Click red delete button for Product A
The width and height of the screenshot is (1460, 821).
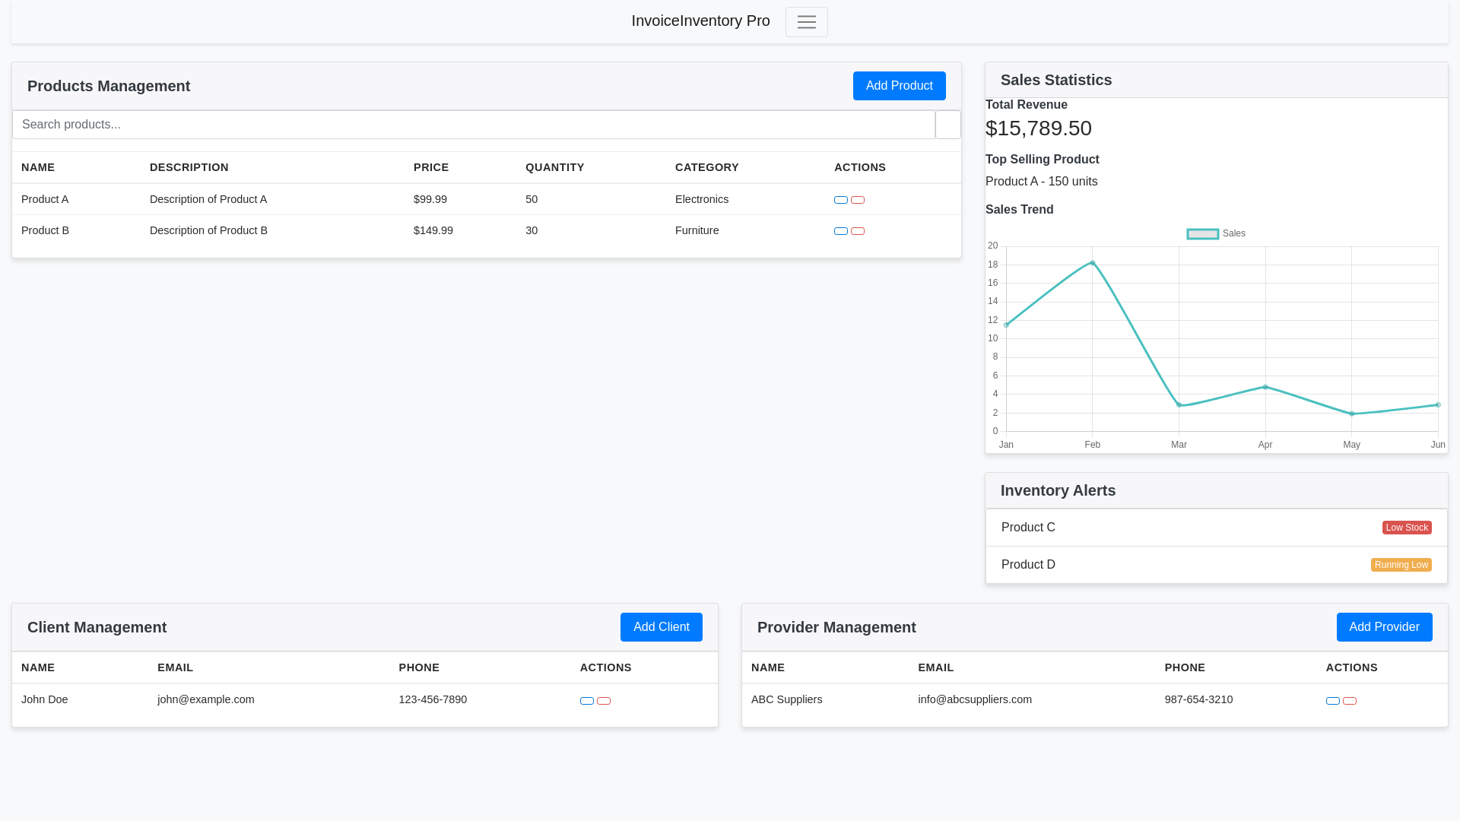point(858,200)
